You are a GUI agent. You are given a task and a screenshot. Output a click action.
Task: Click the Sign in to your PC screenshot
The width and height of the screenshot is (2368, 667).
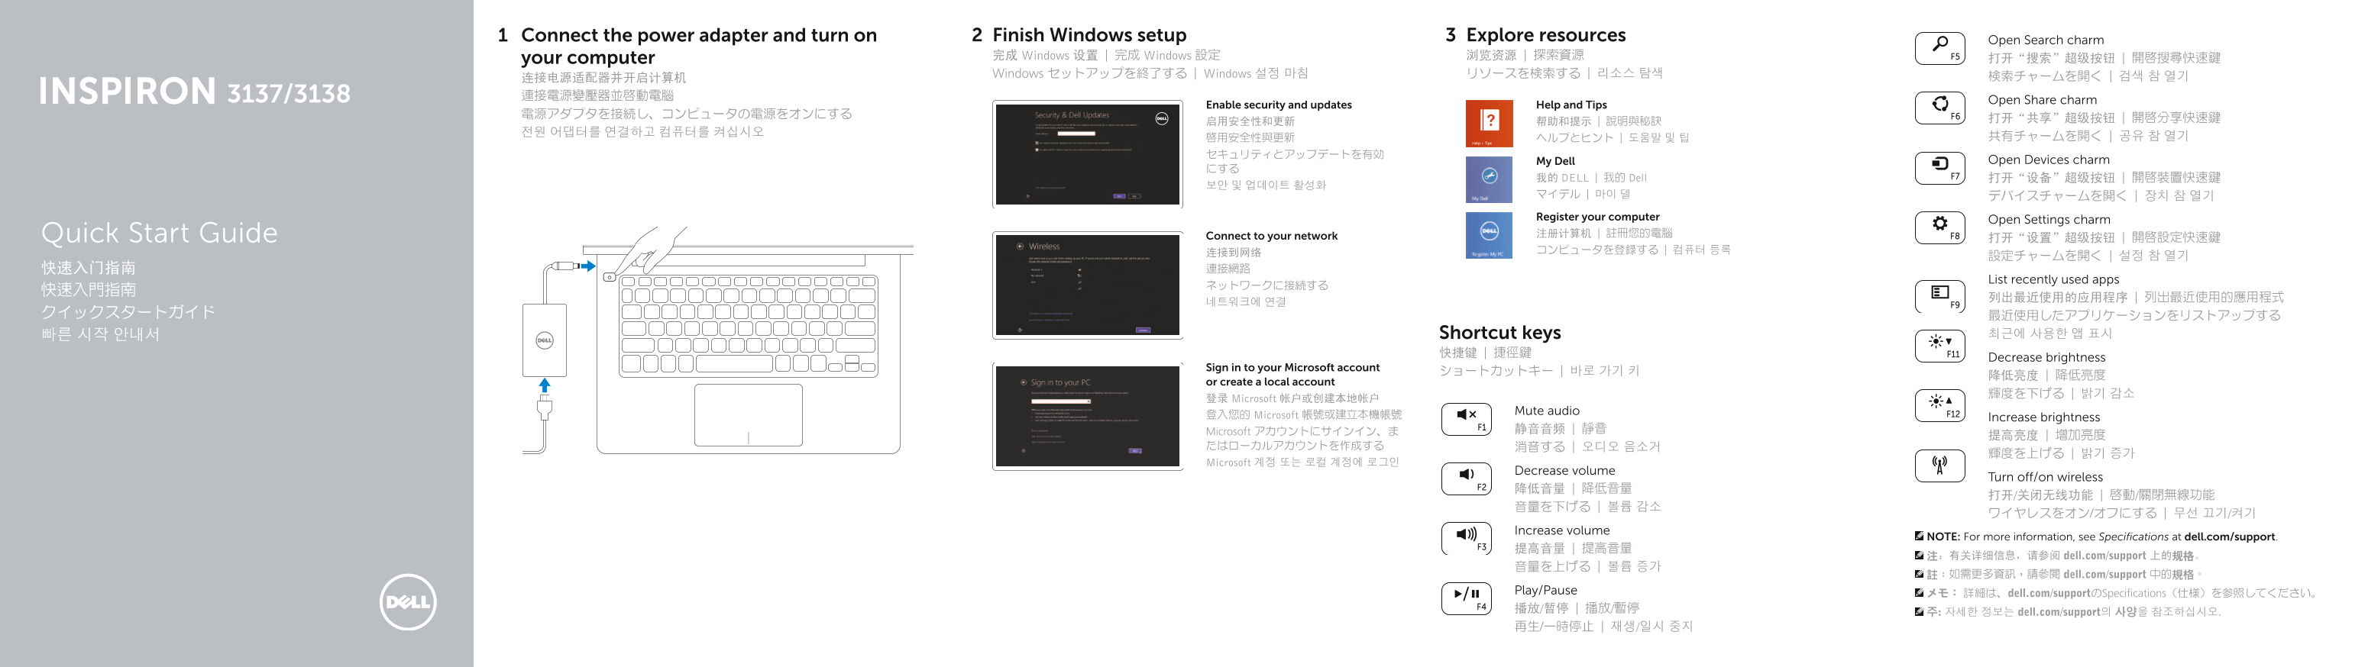tap(1088, 416)
